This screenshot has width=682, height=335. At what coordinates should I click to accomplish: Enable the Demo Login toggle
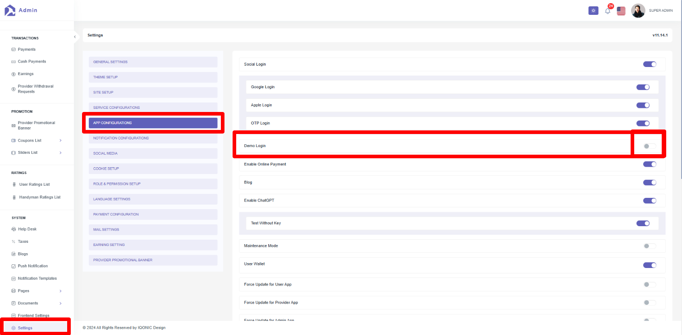(x=649, y=146)
